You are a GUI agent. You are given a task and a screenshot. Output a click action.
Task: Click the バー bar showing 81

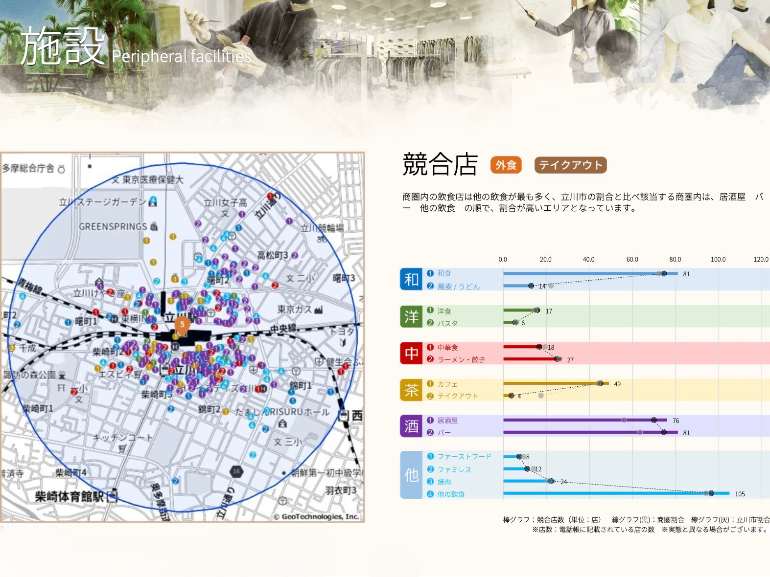tap(590, 432)
